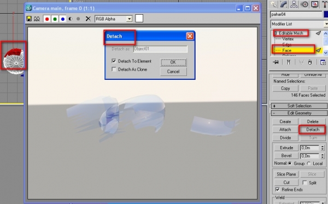Click the Divide button
This screenshot has width=328, height=204.
click(x=285, y=138)
